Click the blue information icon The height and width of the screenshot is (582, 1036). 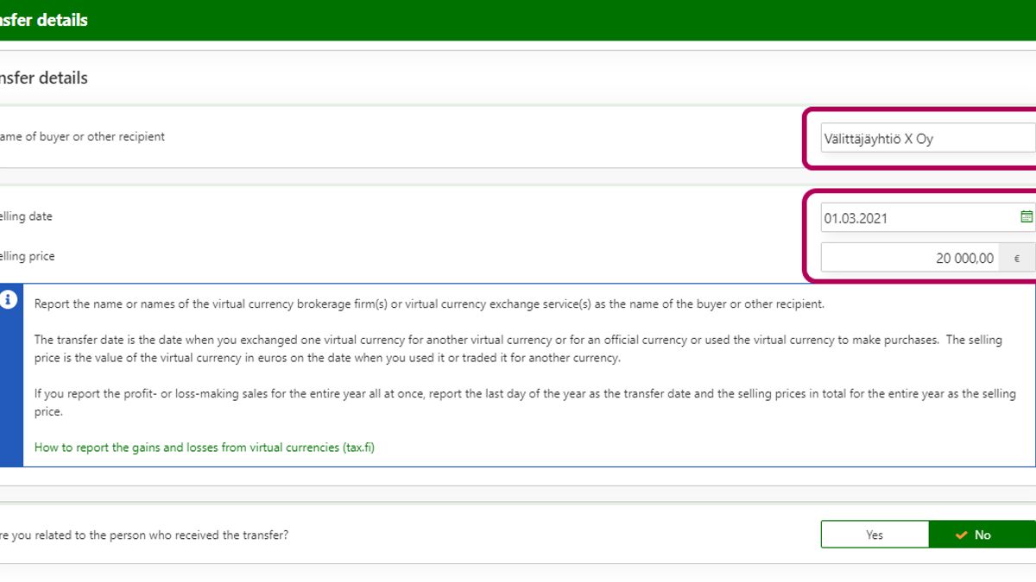(x=9, y=300)
